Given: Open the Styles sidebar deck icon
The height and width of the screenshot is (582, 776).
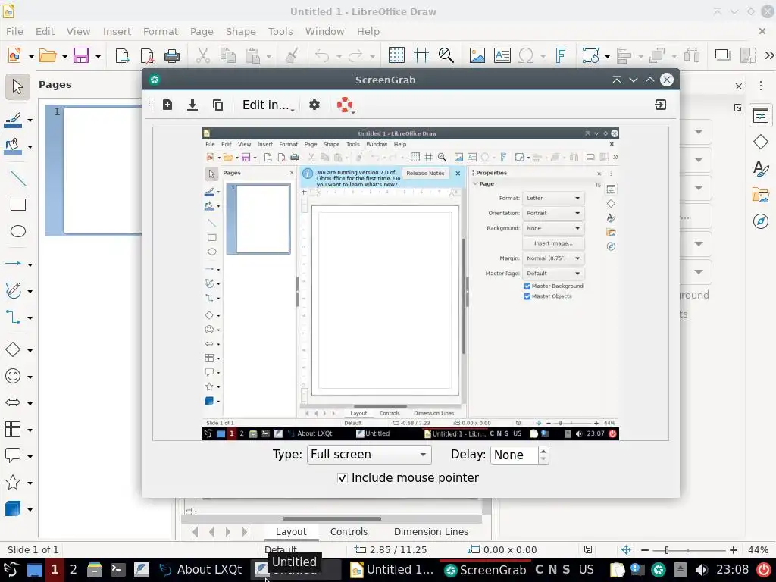Looking at the screenshot, I should 761,168.
